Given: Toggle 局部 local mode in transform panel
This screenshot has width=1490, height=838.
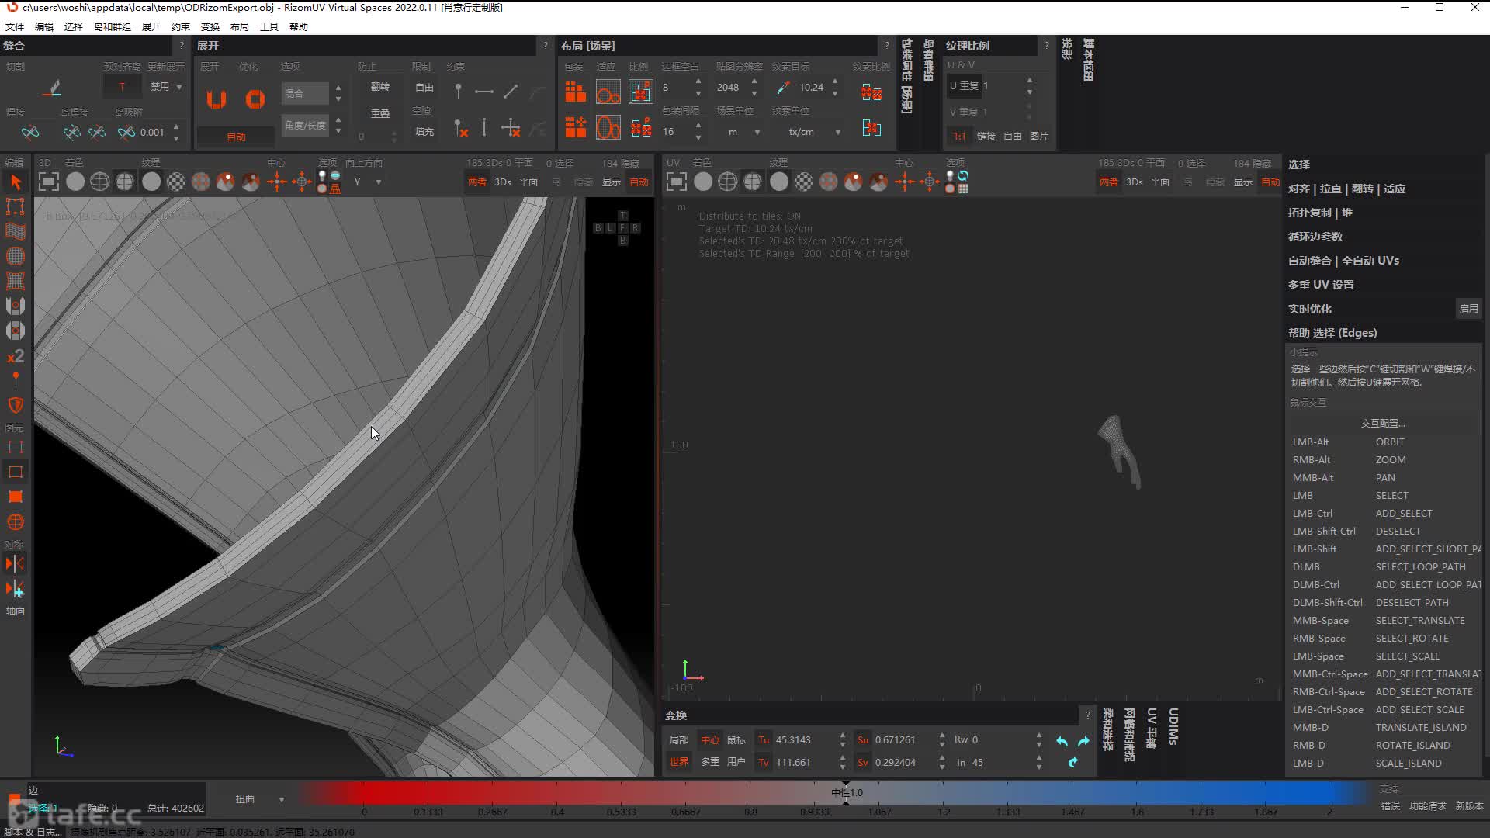Looking at the screenshot, I should pos(679,739).
